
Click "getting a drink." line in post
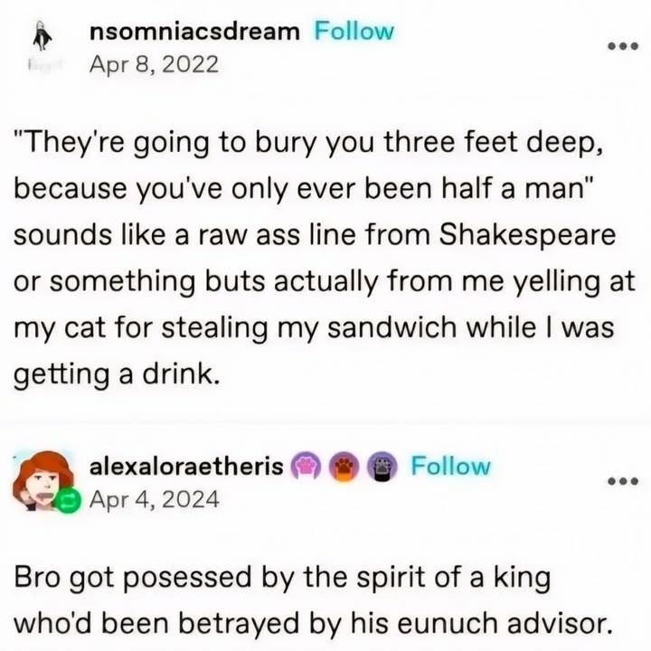tap(117, 375)
